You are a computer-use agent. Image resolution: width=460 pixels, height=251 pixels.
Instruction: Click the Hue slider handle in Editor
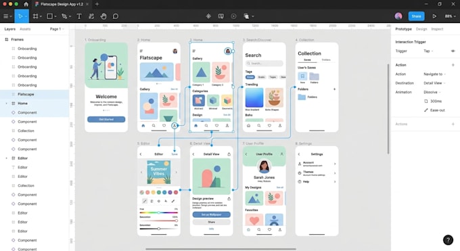pos(159,212)
